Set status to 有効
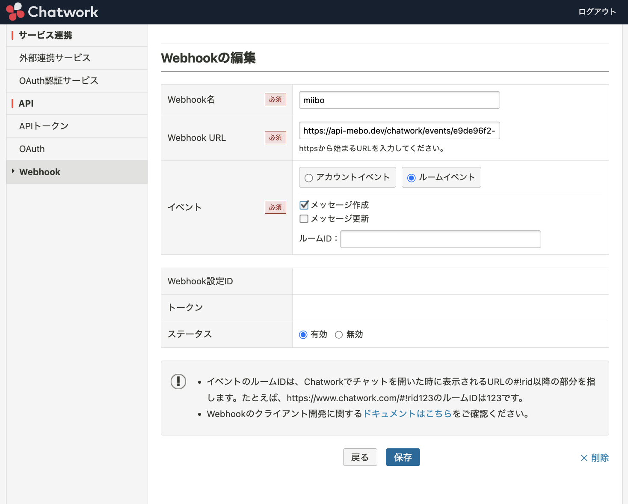628x504 pixels. coord(303,334)
